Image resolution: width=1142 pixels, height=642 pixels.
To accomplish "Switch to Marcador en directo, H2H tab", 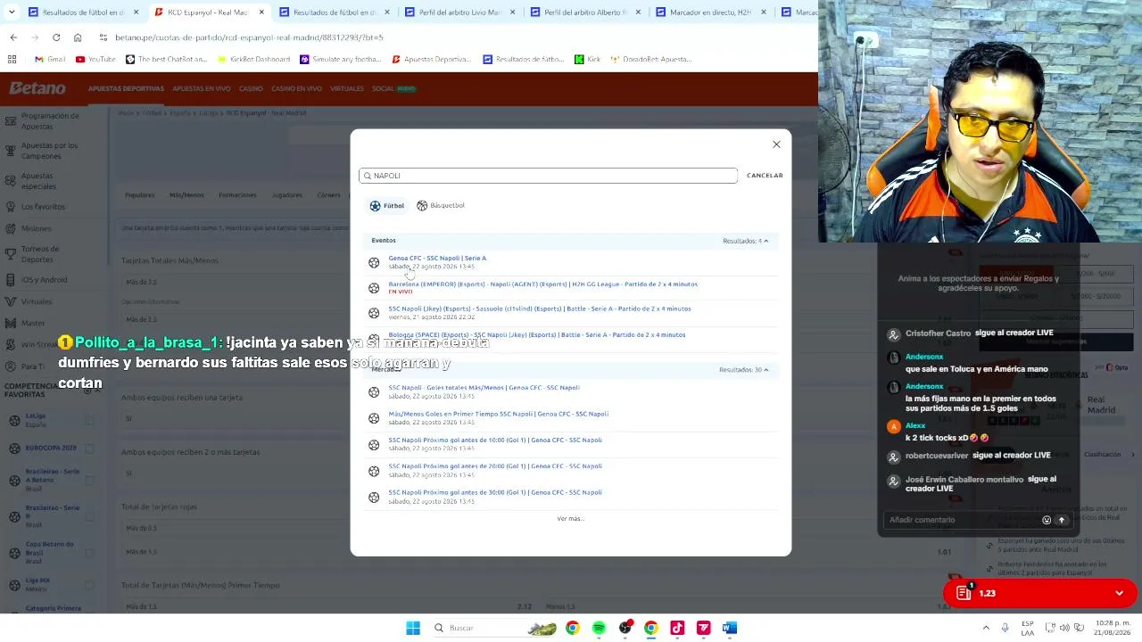I will click(710, 12).
